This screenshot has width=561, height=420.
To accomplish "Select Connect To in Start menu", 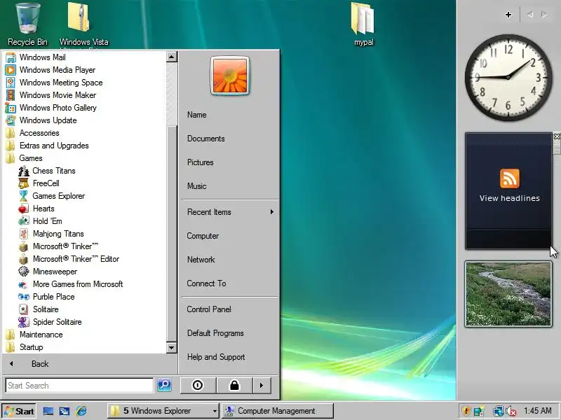I will tap(206, 283).
